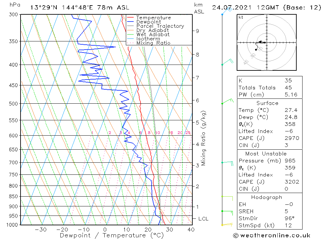Click the date 24.07.2021 12GMT header
Viewport: 326px width, 239px height.
(266, 7)
